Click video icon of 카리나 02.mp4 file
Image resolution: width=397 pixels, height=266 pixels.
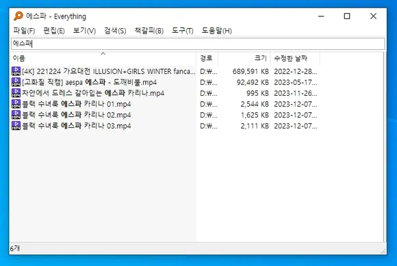16,115
